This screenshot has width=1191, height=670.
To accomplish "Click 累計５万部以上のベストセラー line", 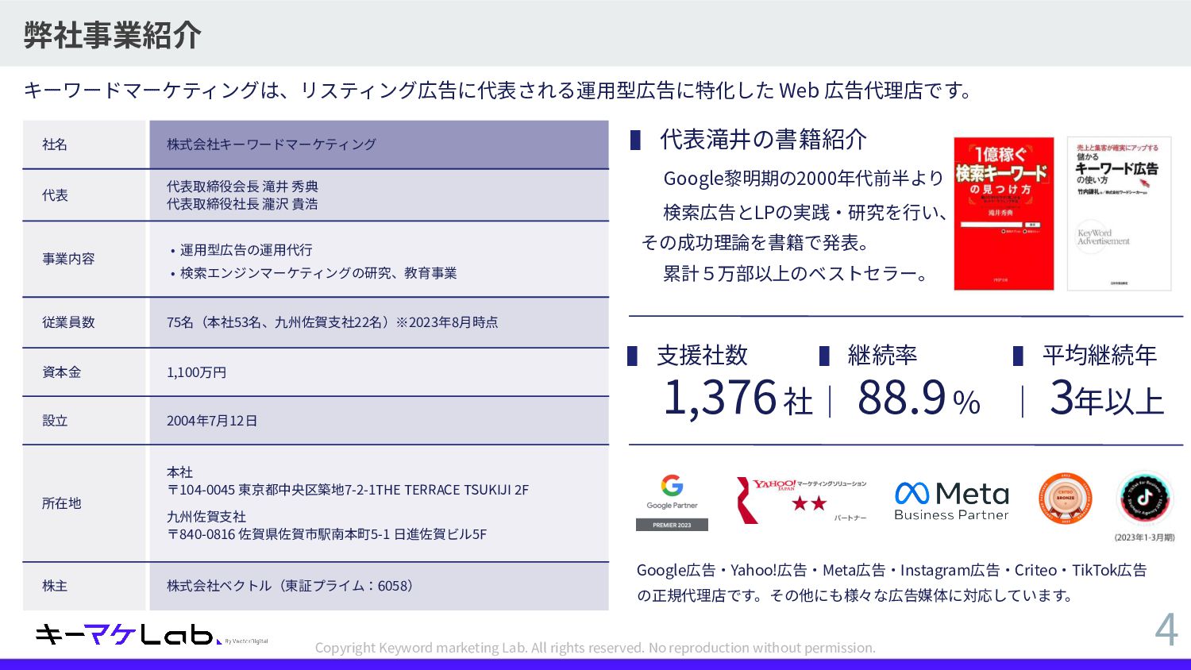I will coord(796,274).
